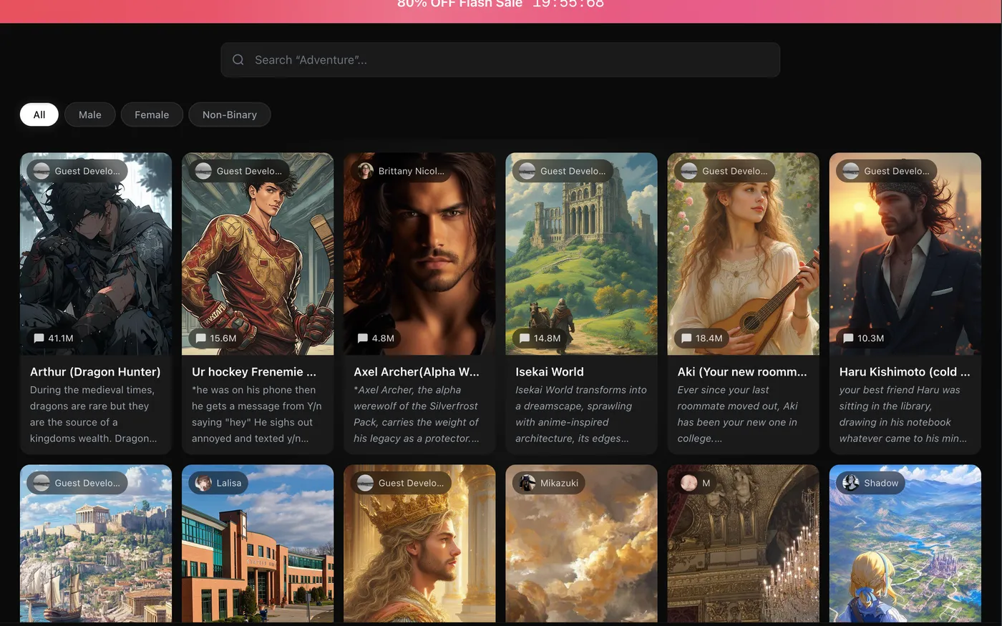The image size is (1002, 626).
Task: Click chat bubble icon showing 10.3M
Action: click(848, 338)
